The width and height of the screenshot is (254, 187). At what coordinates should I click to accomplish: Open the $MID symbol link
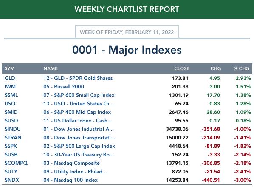(x=11, y=112)
